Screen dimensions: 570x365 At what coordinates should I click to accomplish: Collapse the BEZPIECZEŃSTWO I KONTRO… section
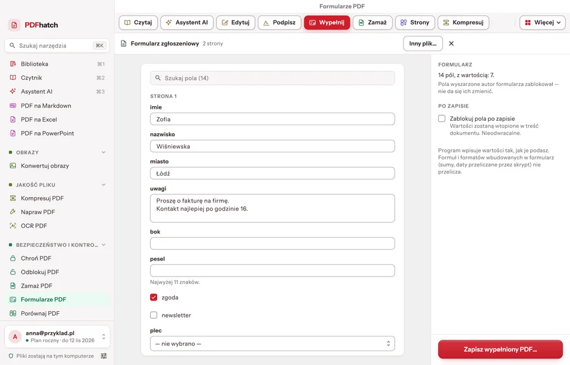(x=104, y=245)
